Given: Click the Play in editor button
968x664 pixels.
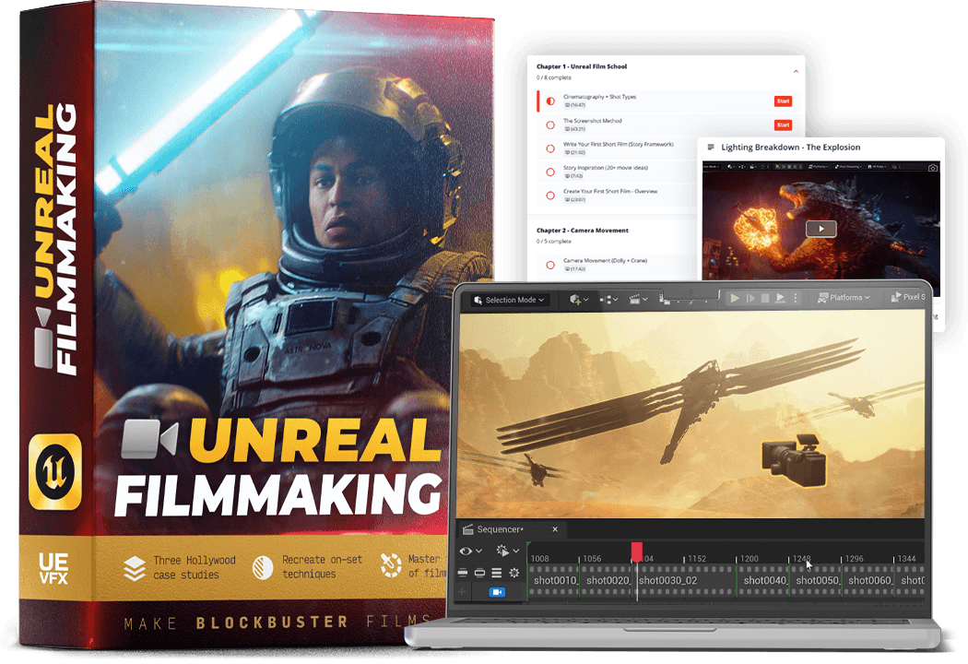Looking at the screenshot, I should (735, 298).
